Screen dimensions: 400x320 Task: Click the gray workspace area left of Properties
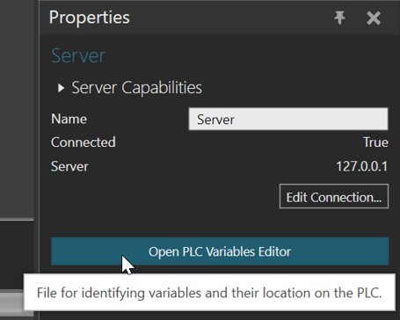(x=17, y=108)
